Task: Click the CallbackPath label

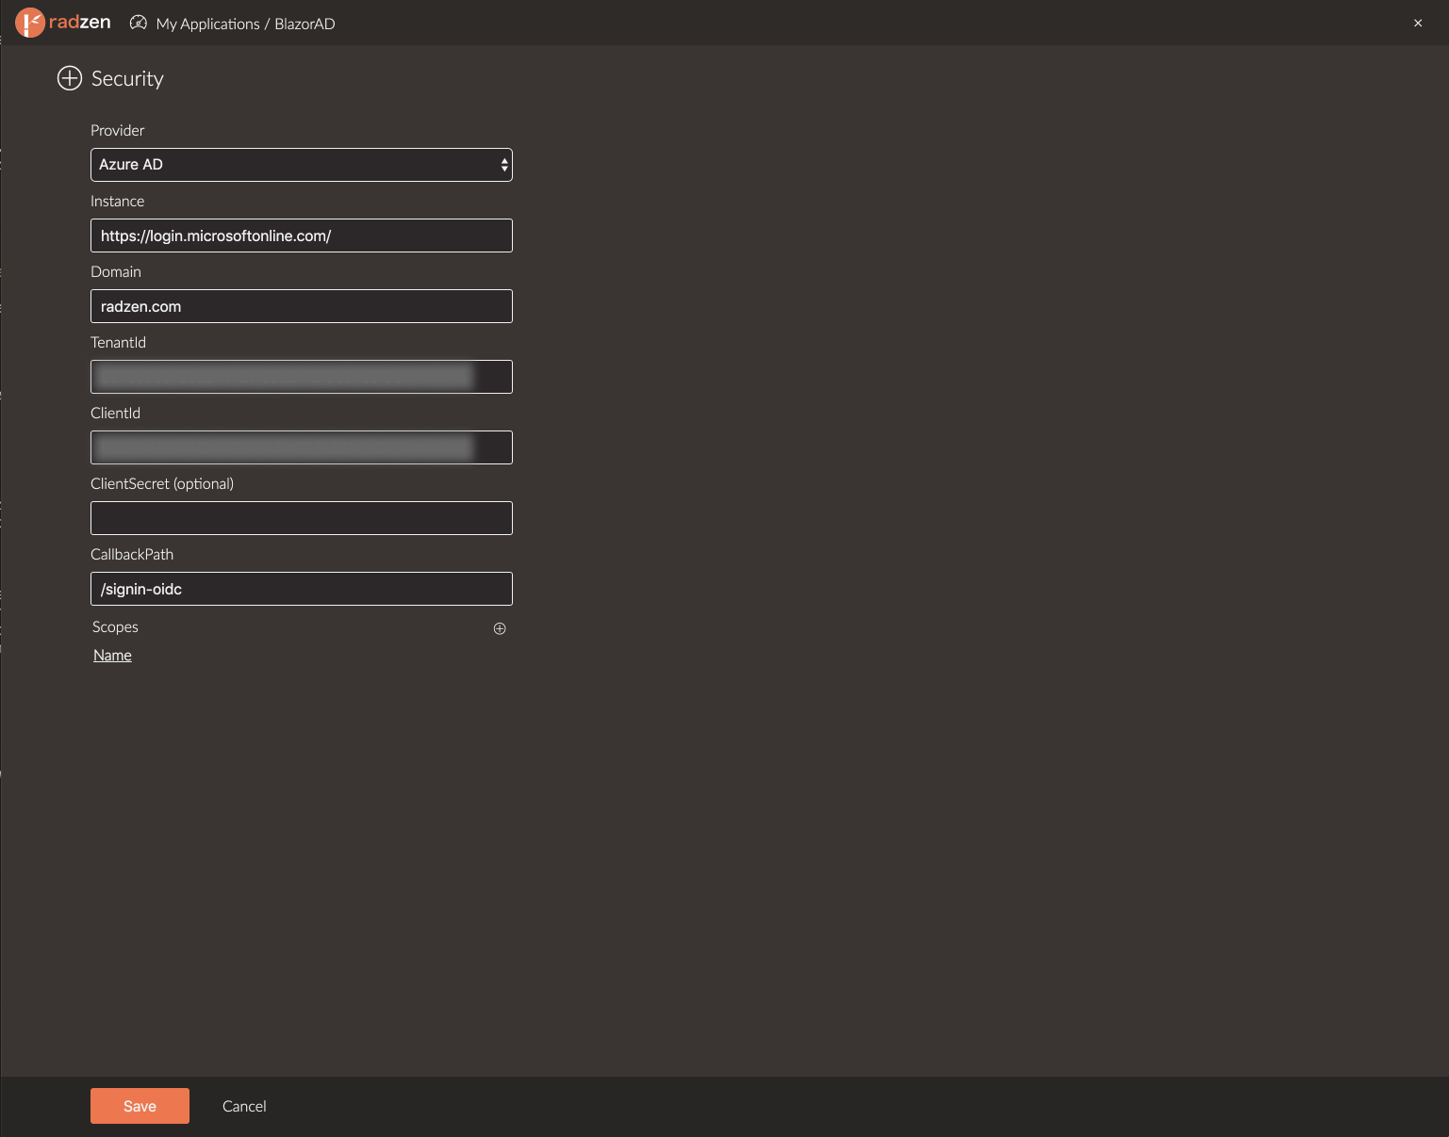Action: (x=132, y=554)
